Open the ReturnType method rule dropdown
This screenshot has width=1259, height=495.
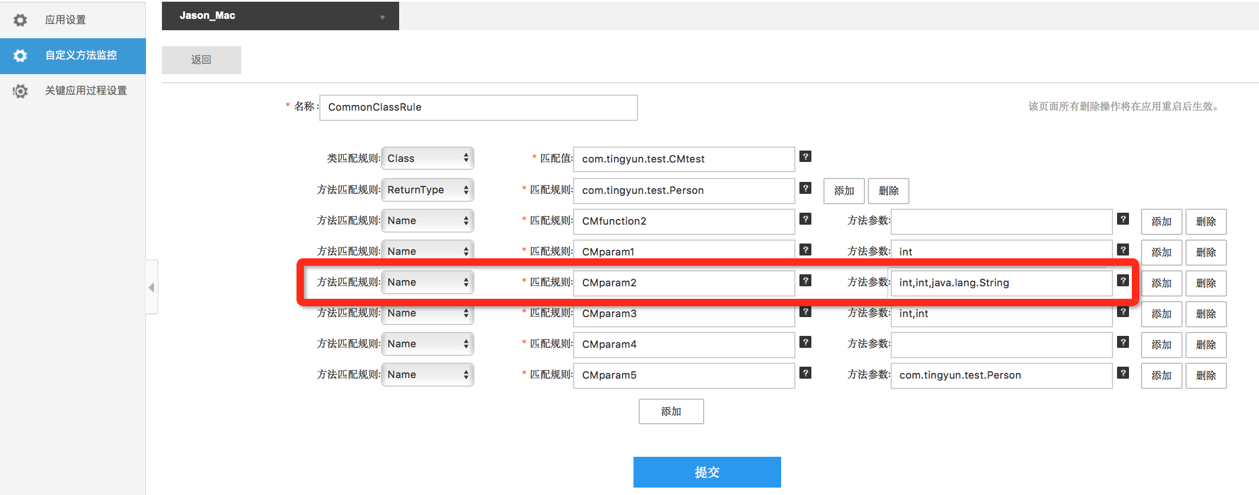(428, 190)
